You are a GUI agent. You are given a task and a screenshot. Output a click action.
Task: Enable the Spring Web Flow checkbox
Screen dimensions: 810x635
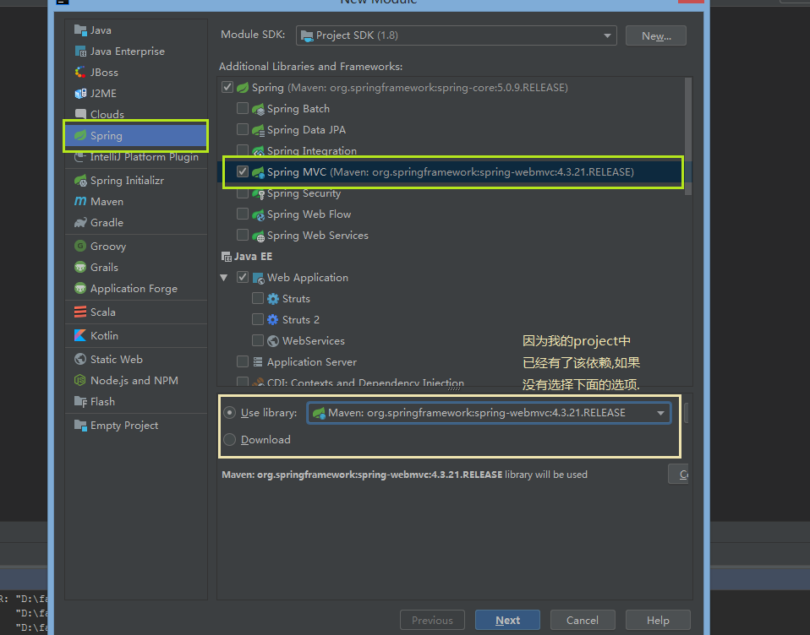tap(243, 214)
